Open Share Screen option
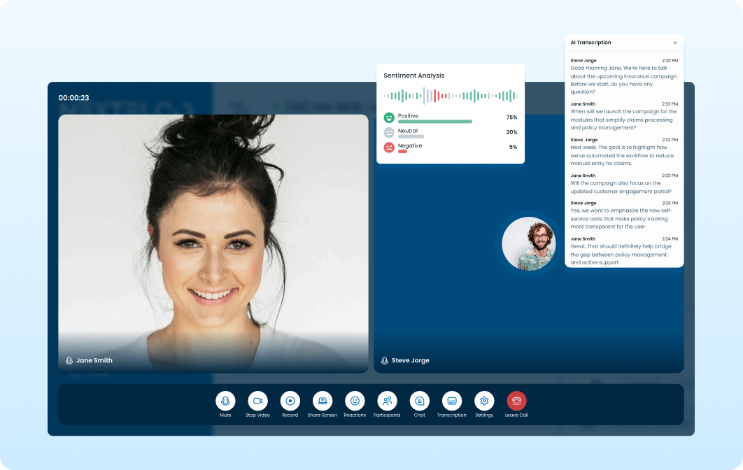Image resolution: width=743 pixels, height=470 pixels. (323, 401)
